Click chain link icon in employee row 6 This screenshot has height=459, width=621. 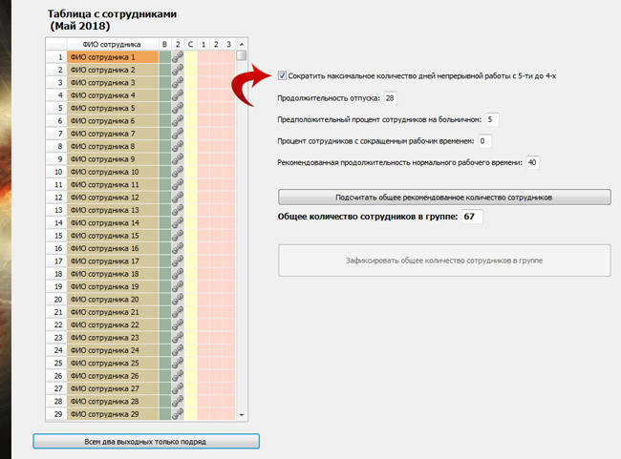coord(178,120)
